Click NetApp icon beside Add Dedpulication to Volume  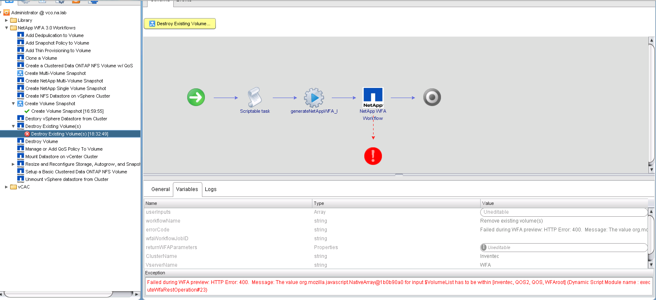(x=21, y=35)
